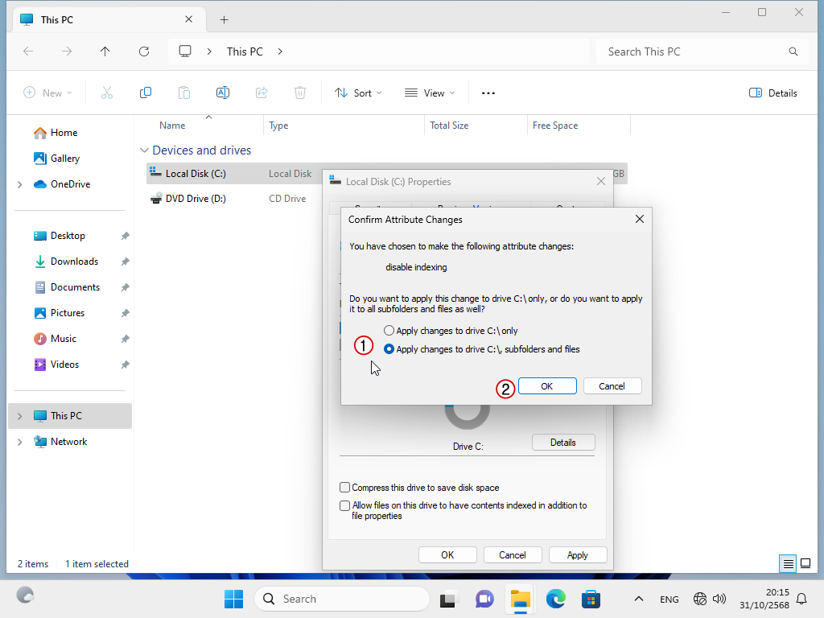Expand the Network tree node
824x618 pixels.
tap(19, 442)
